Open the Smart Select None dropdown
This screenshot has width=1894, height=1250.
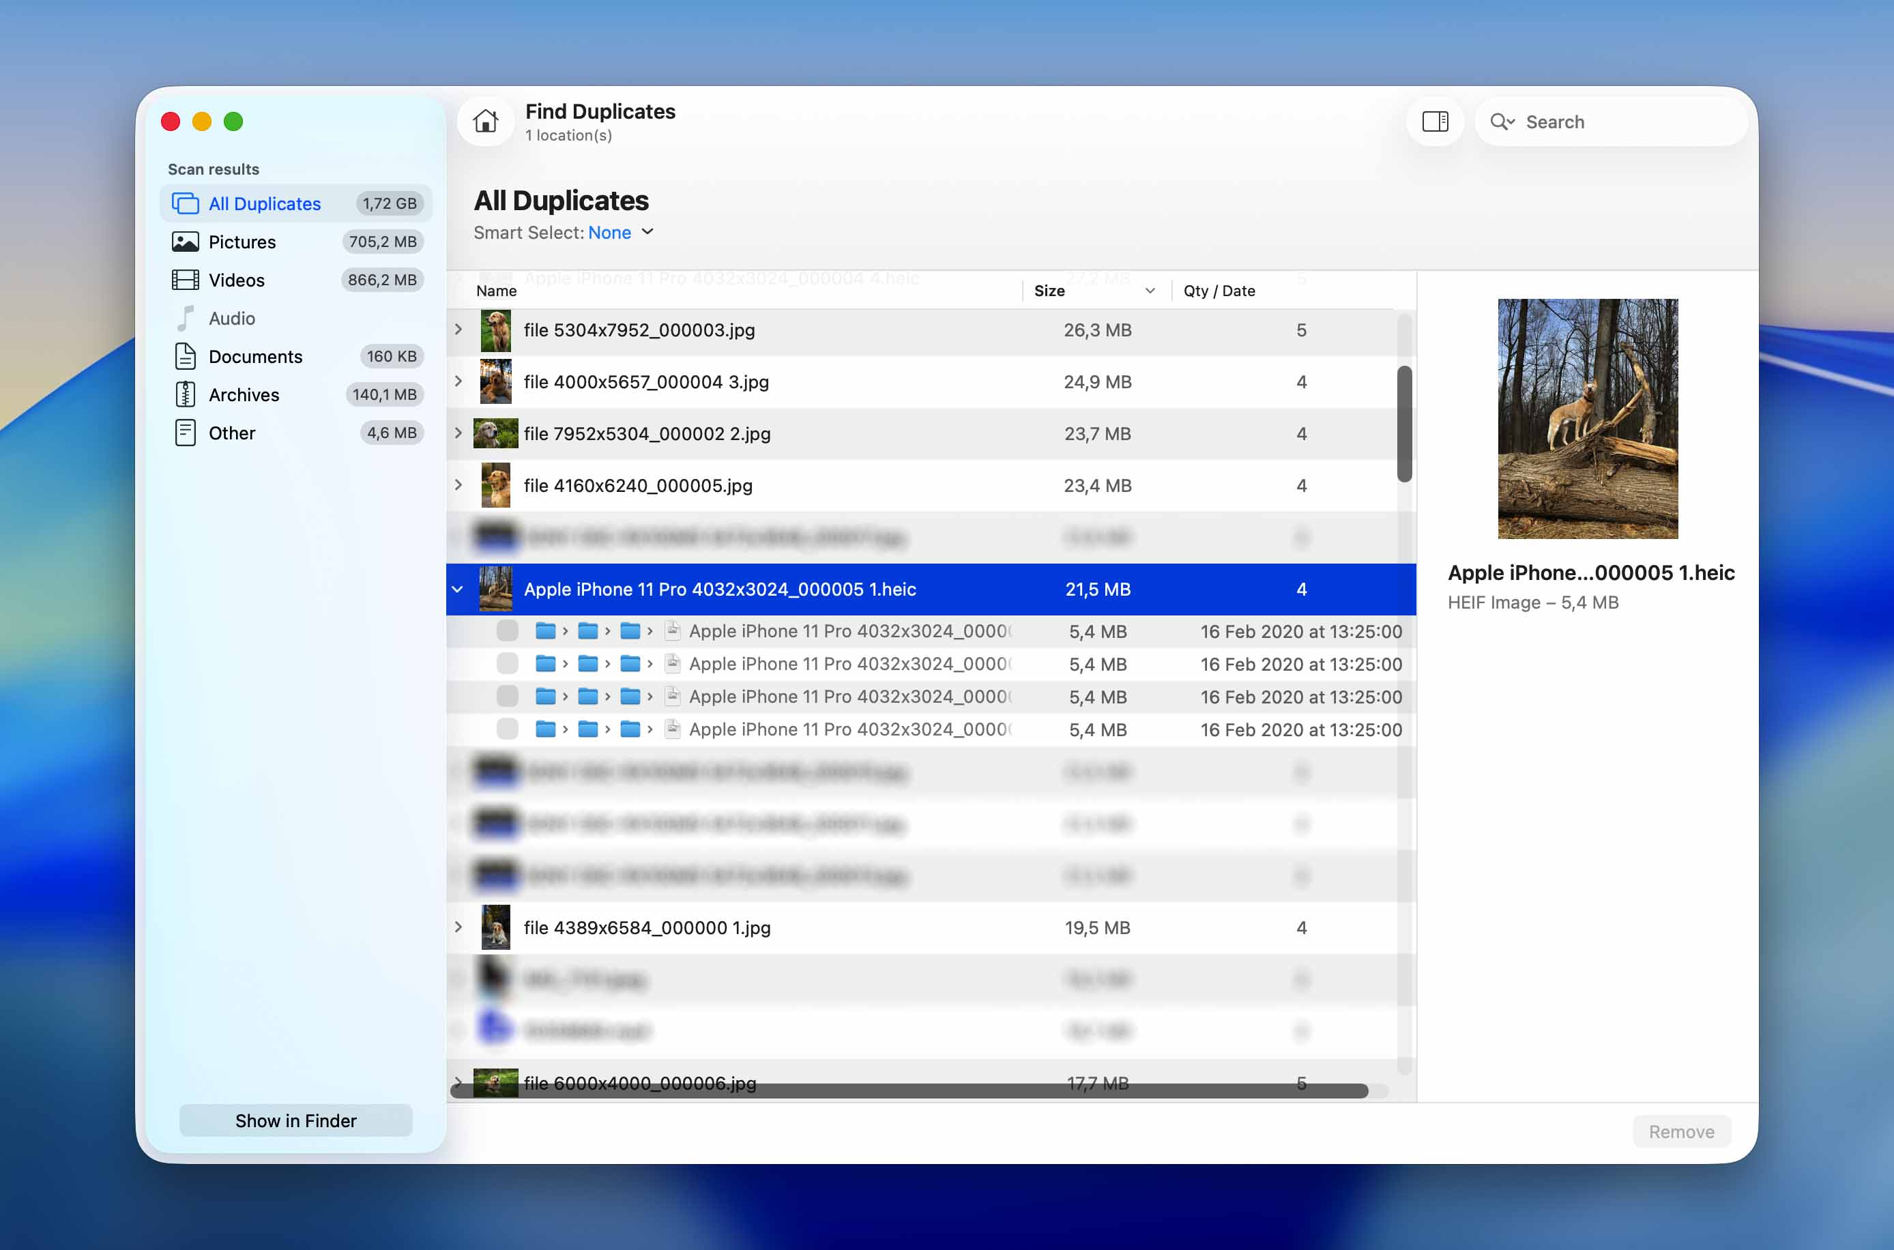click(621, 232)
